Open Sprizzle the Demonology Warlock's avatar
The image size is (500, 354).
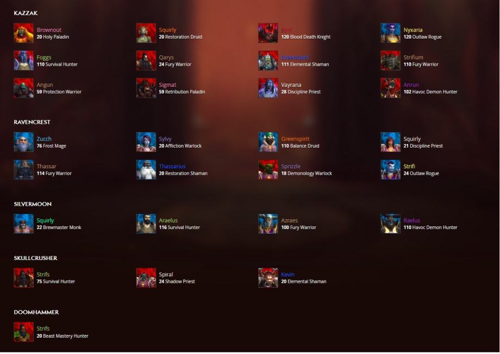[268, 169]
